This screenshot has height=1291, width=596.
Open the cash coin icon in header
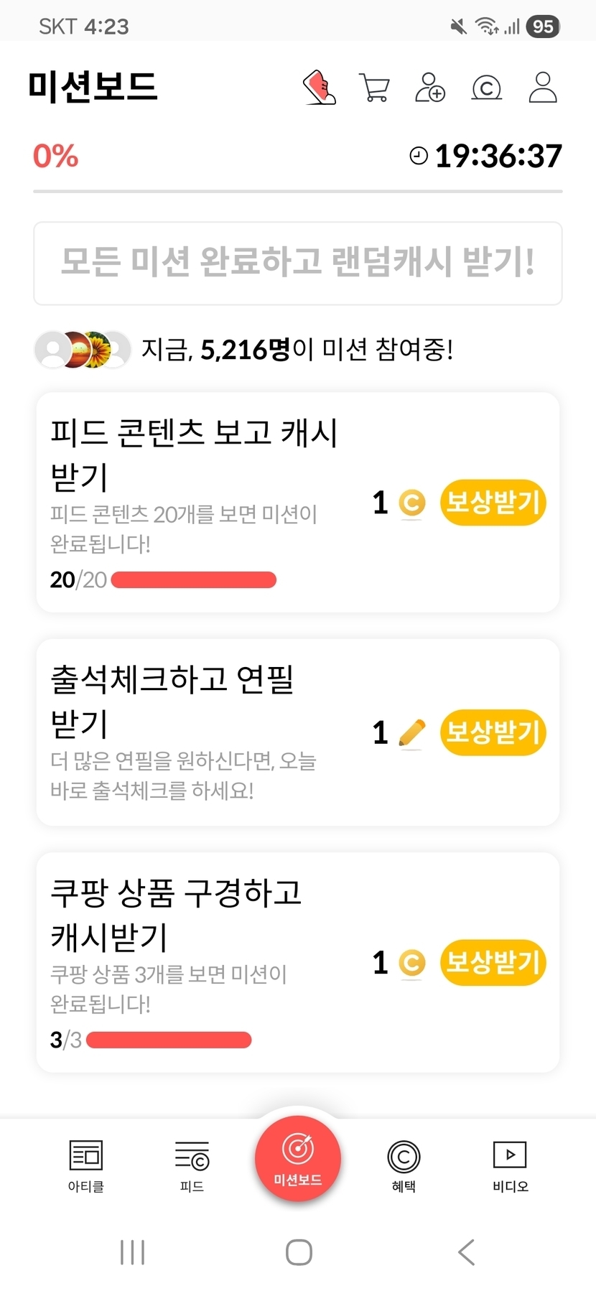click(486, 88)
